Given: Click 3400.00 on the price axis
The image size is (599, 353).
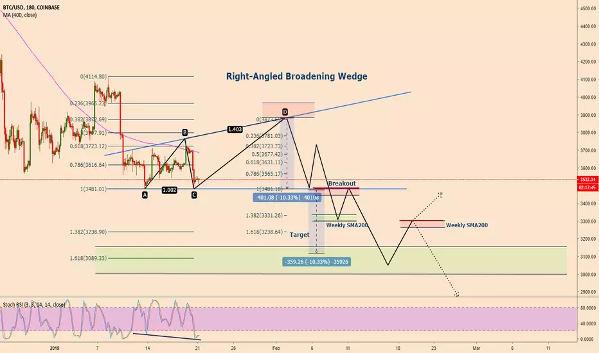Looking at the screenshot, I should [588, 204].
